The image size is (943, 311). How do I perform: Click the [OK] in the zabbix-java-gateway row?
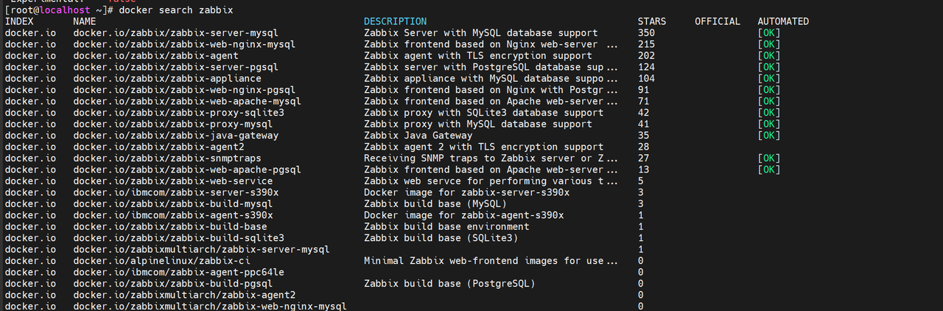click(x=768, y=136)
